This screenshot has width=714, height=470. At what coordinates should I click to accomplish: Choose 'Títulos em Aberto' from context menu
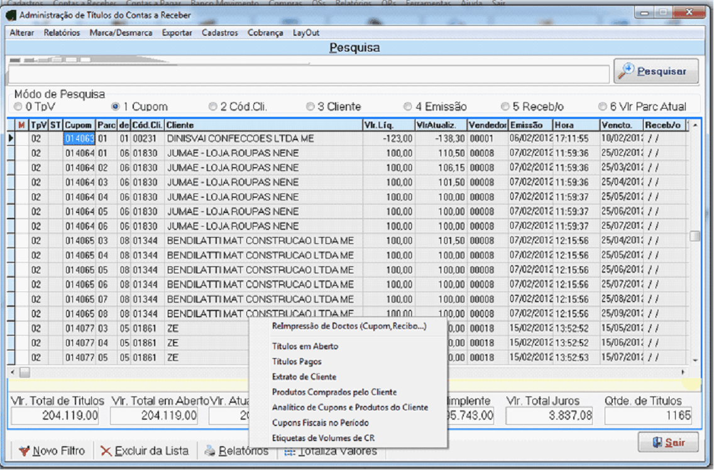click(x=305, y=346)
